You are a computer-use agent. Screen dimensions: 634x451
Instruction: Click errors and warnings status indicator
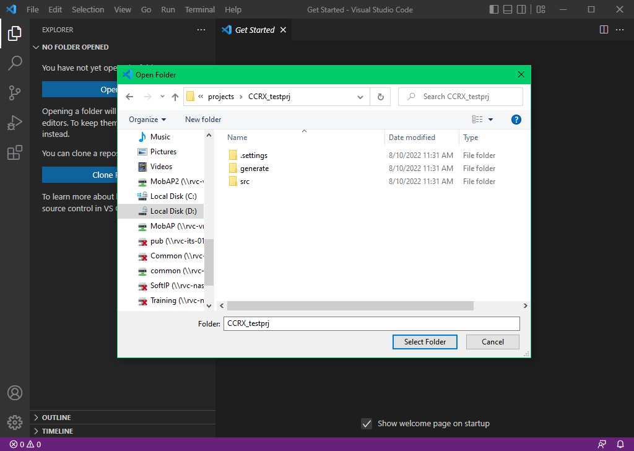25,444
